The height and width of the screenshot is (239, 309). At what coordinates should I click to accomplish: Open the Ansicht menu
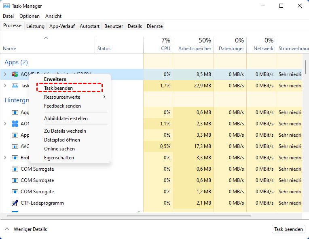click(53, 16)
